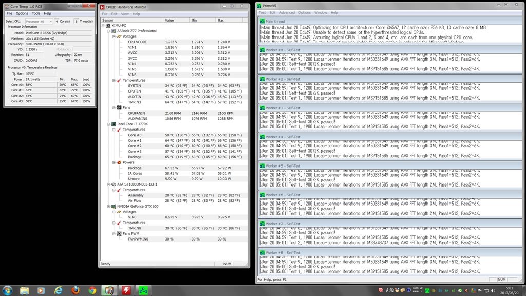Click the Worker #2 - Self-Test title bar
The image size is (526, 296).
coord(390,79)
